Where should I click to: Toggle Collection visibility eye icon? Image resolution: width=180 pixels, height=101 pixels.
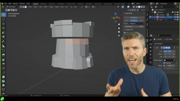click(x=175, y=12)
